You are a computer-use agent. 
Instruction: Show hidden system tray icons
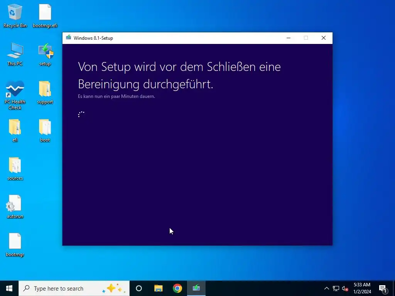click(x=326, y=288)
